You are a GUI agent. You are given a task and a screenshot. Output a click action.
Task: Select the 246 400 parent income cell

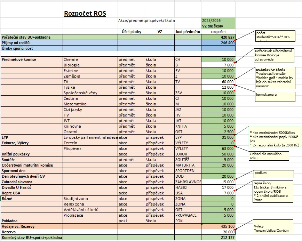click(x=218, y=43)
